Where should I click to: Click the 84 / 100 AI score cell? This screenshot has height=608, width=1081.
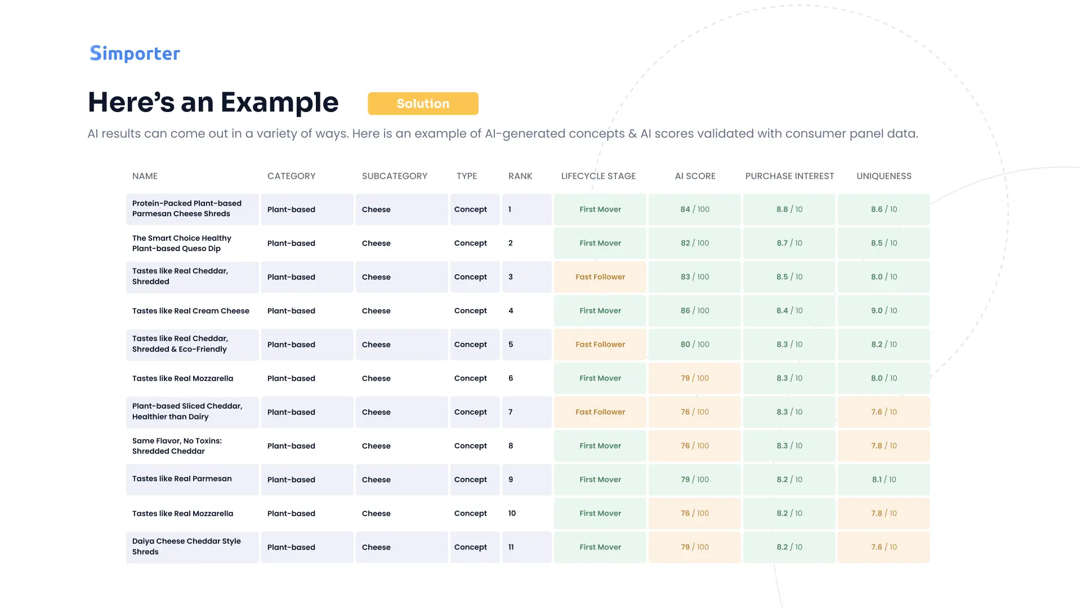click(695, 209)
